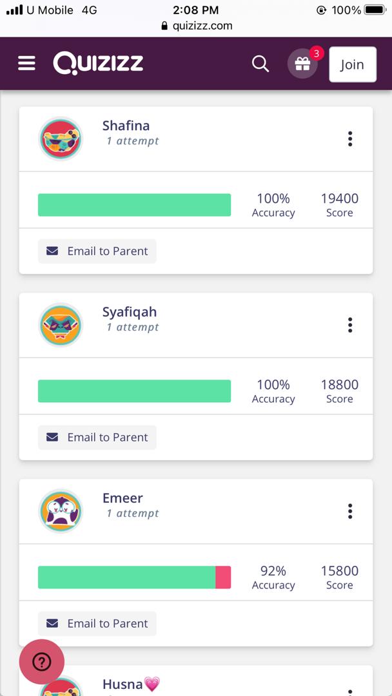Email Emeer's parent
The width and height of the screenshot is (392, 696).
tap(97, 624)
